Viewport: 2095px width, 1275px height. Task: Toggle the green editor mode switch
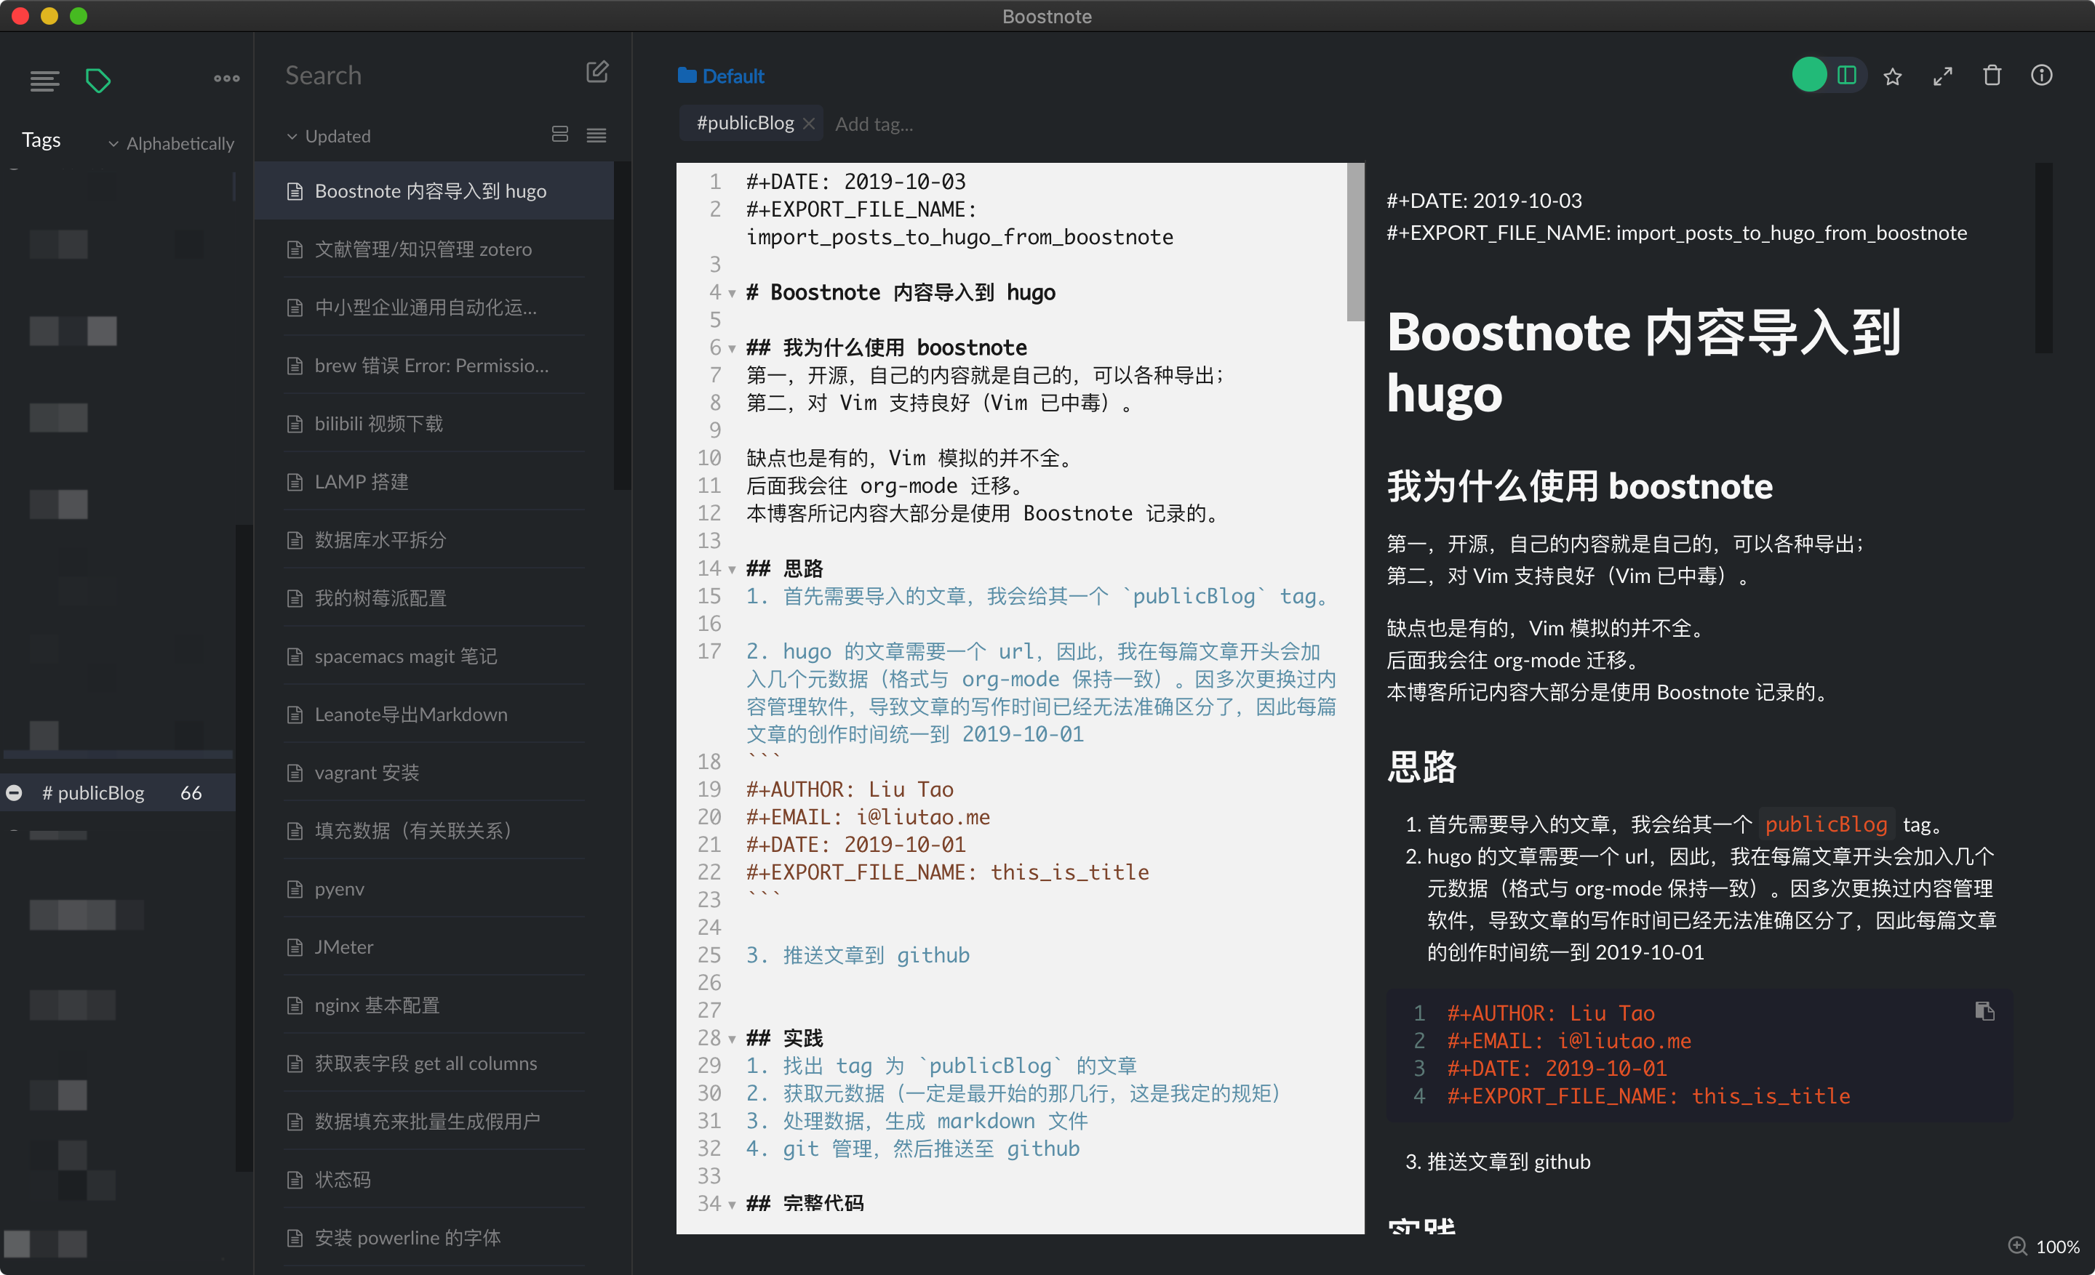tap(1809, 75)
